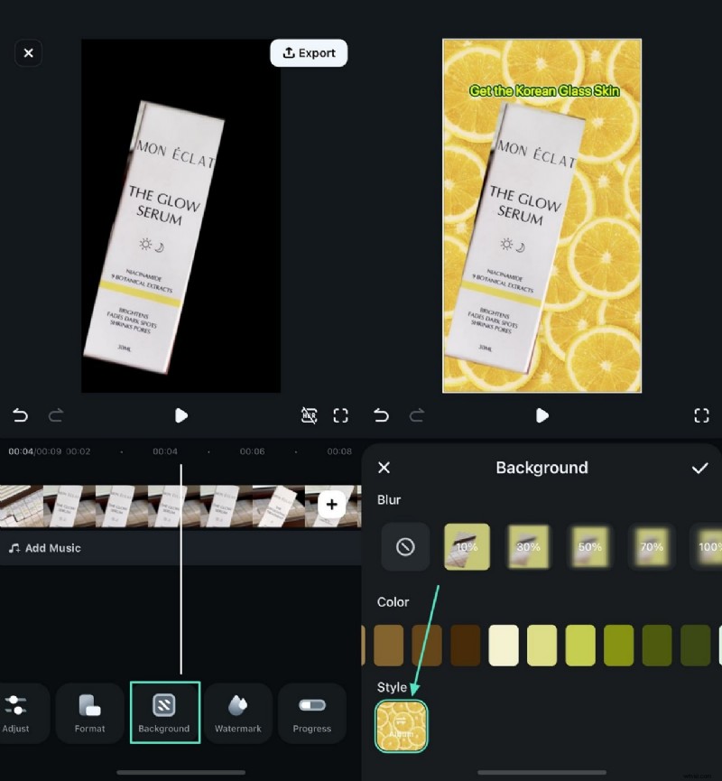Select the Adjust tool
This screenshot has width=722, height=781.
click(x=16, y=712)
